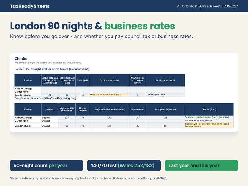
Task: Select the '118' last year nights cell
Action: point(165,118)
